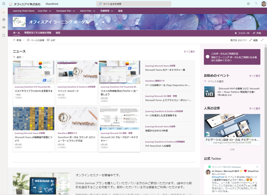Click the 分析 analytics icon

click(x=48, y=40)
